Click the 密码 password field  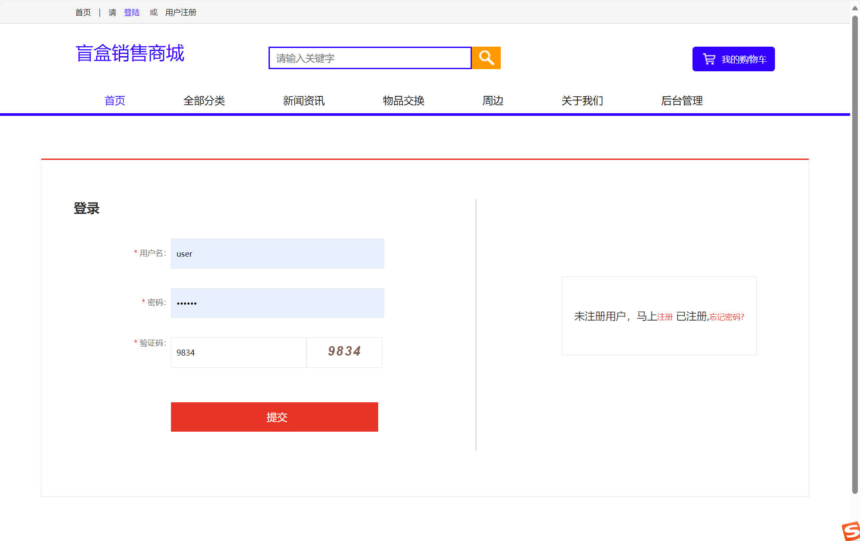(277, 302)
